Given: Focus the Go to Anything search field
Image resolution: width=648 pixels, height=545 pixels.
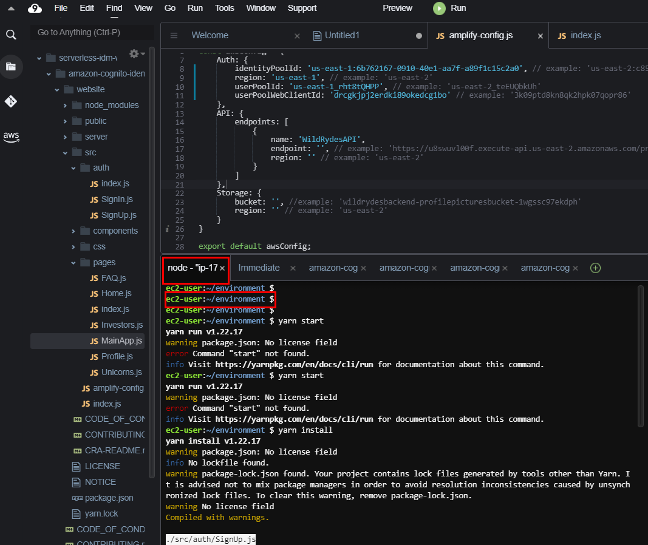Looking at the screenshot, I should click(92, 33).
